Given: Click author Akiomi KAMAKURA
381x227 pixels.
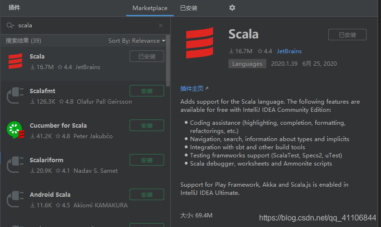Looking at the screenshot, I should click(100, 205).
